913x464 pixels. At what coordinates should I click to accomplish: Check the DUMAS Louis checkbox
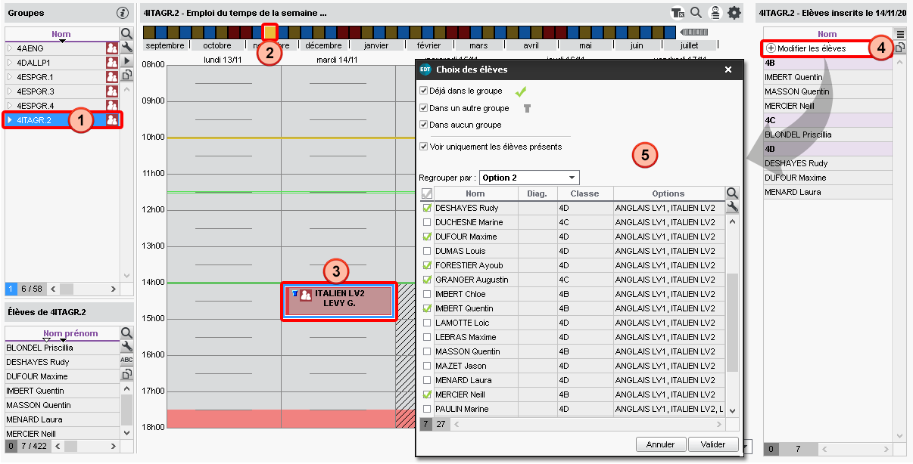tap(427, 251)
